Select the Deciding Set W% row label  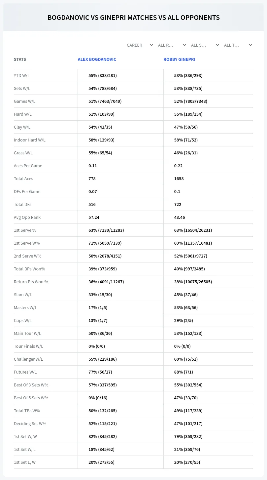(x=30, y=423)
